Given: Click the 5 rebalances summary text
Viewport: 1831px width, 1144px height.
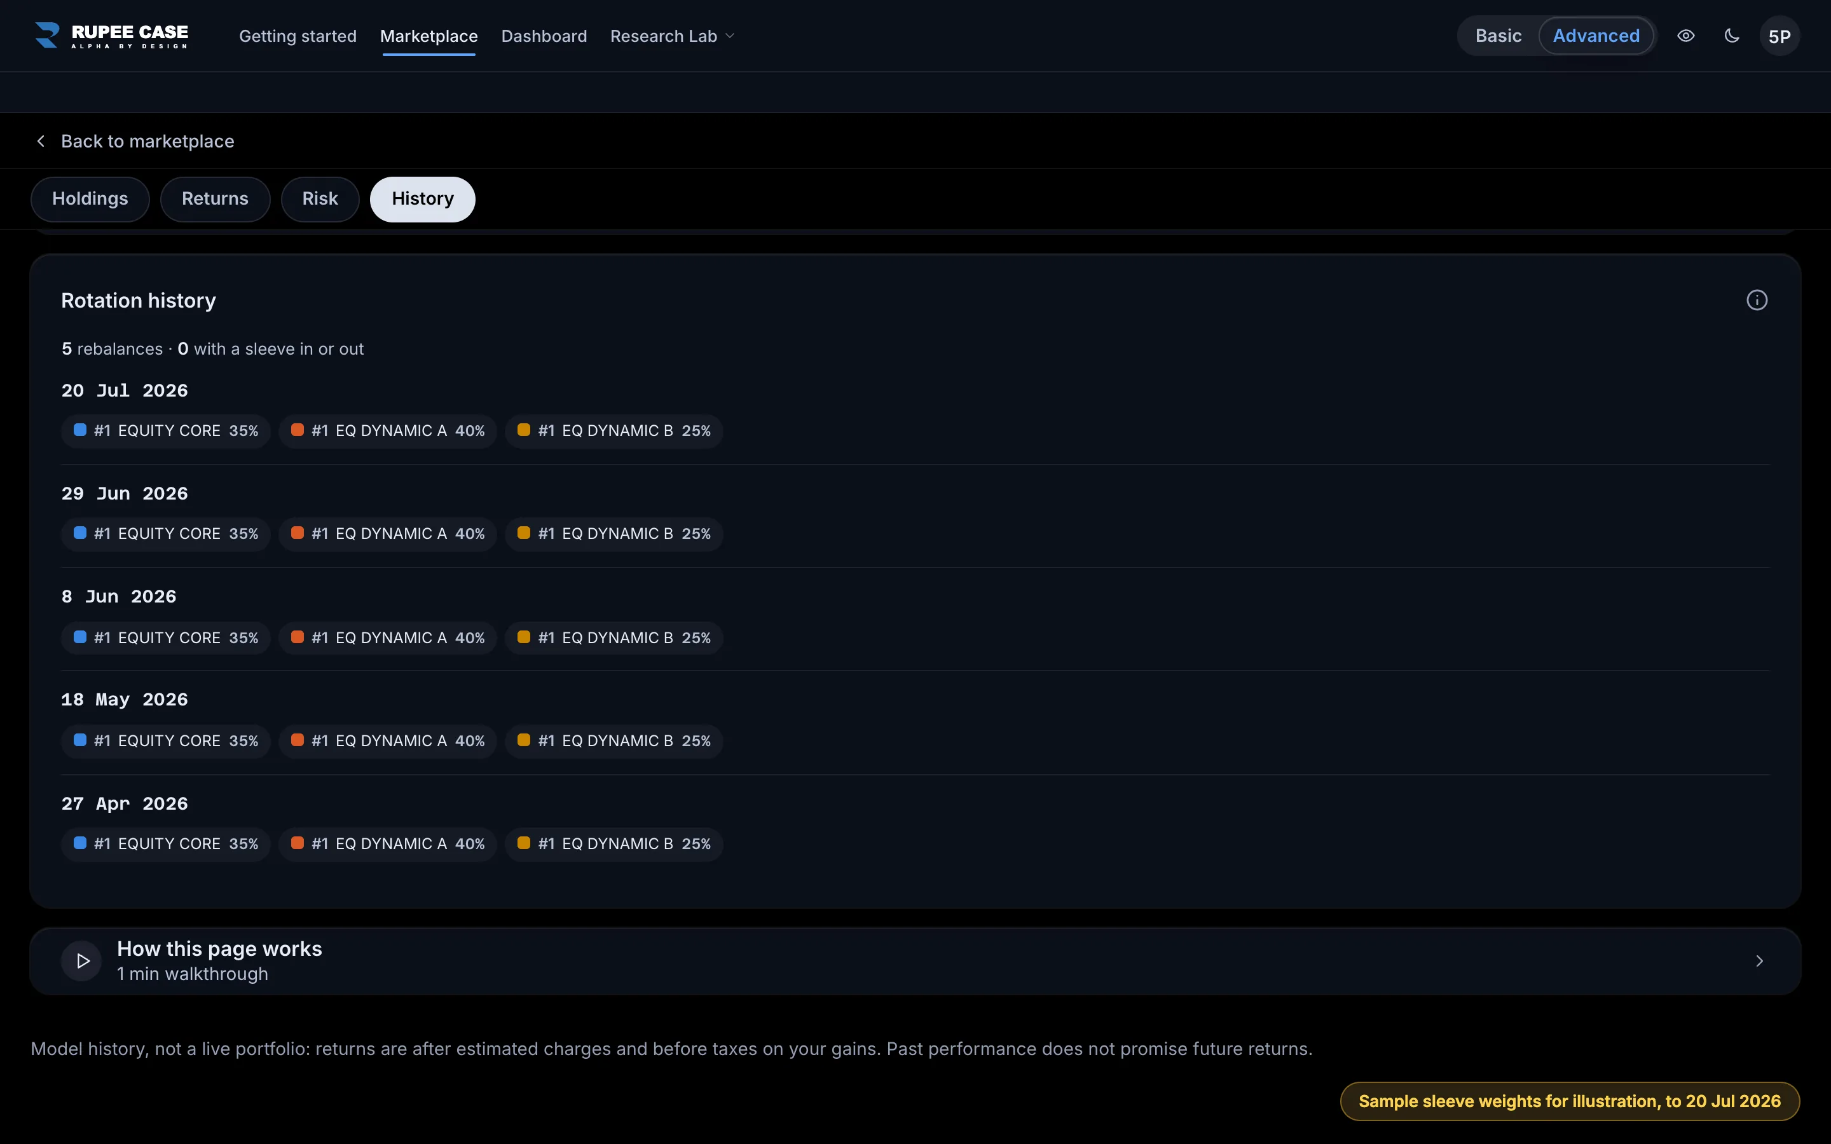Looking at the screenshot, I should 212,349.
